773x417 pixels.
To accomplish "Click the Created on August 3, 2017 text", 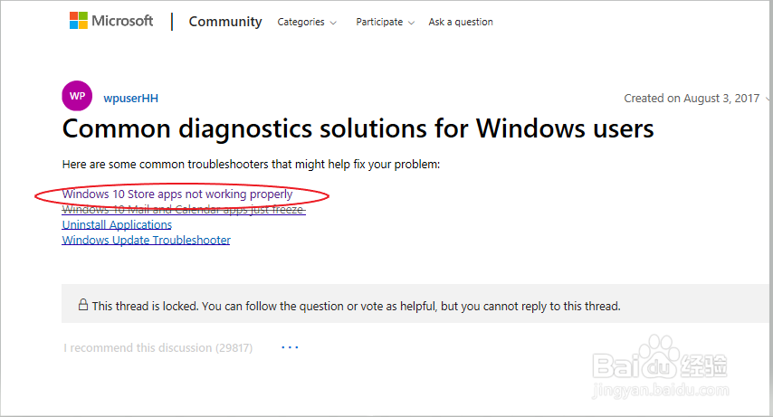I will tap(692, 99).
